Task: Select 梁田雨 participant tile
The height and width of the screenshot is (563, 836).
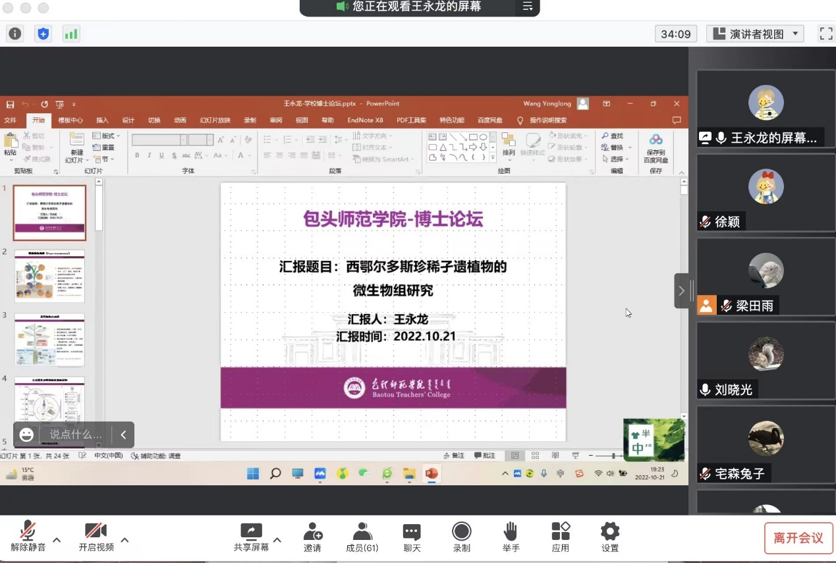Action: [766, 276]
